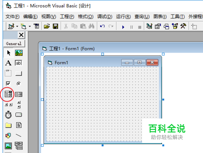
Task: Open the Project Explorer window icon
Action: click(149, 26)
